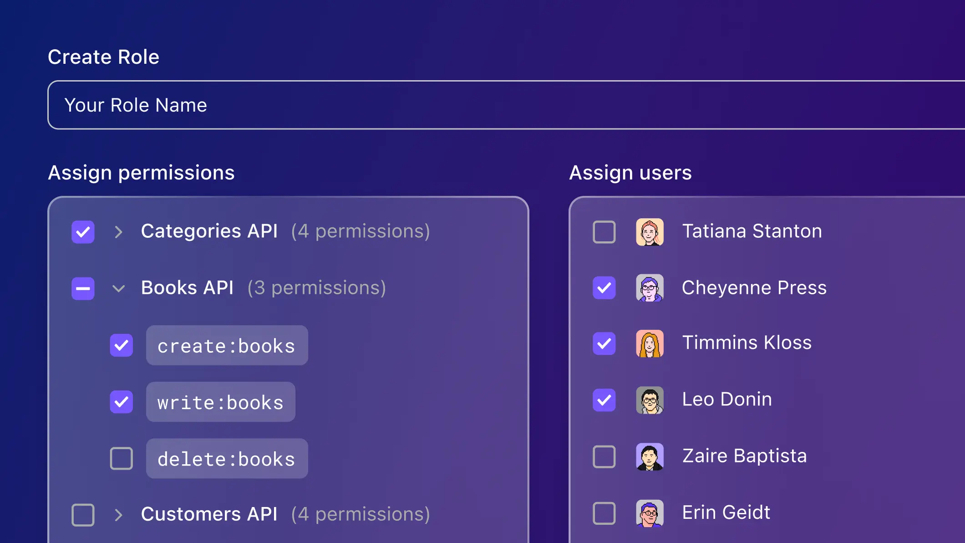The width and height of the screenshot is (965, 543).
Task: Uncheck the Categories API checkbox
Action: 83,232
